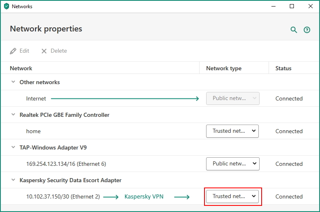The image size is (320, 212).
Task: Select the 169.254.123.134/16 (Ethernet 6) row
Action: (x=66, y=164)
